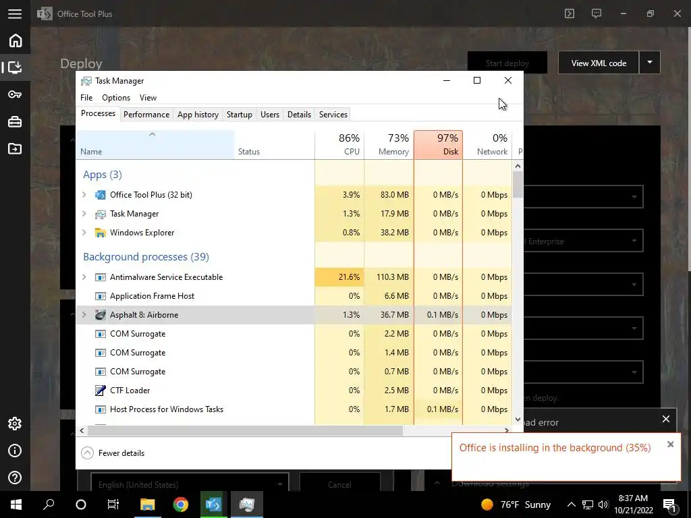
Task: Expand Windows Explorer process row
Action: (84, 233)
